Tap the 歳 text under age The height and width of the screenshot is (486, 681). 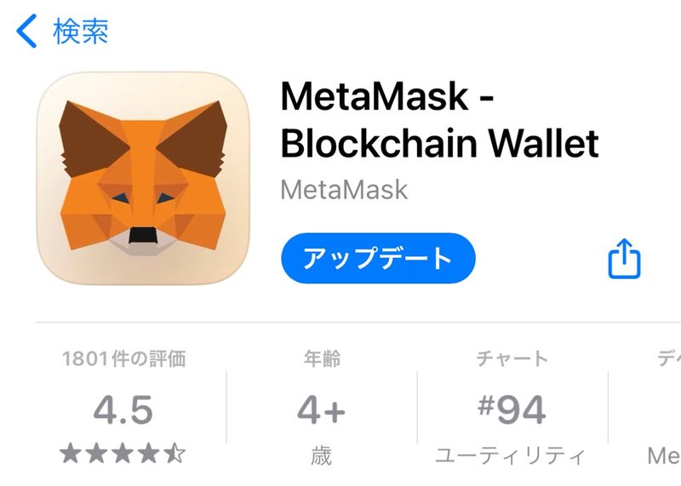pyautogui.click(x=322, y=456)
